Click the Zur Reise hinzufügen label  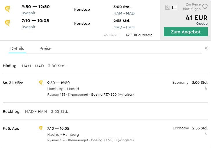[x=192, y=7]
